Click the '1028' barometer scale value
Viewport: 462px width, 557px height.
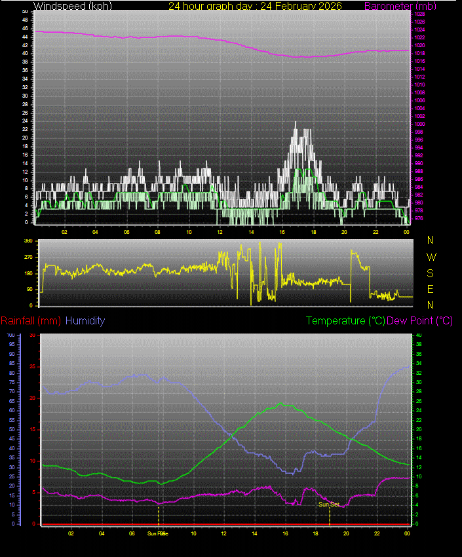419,14
